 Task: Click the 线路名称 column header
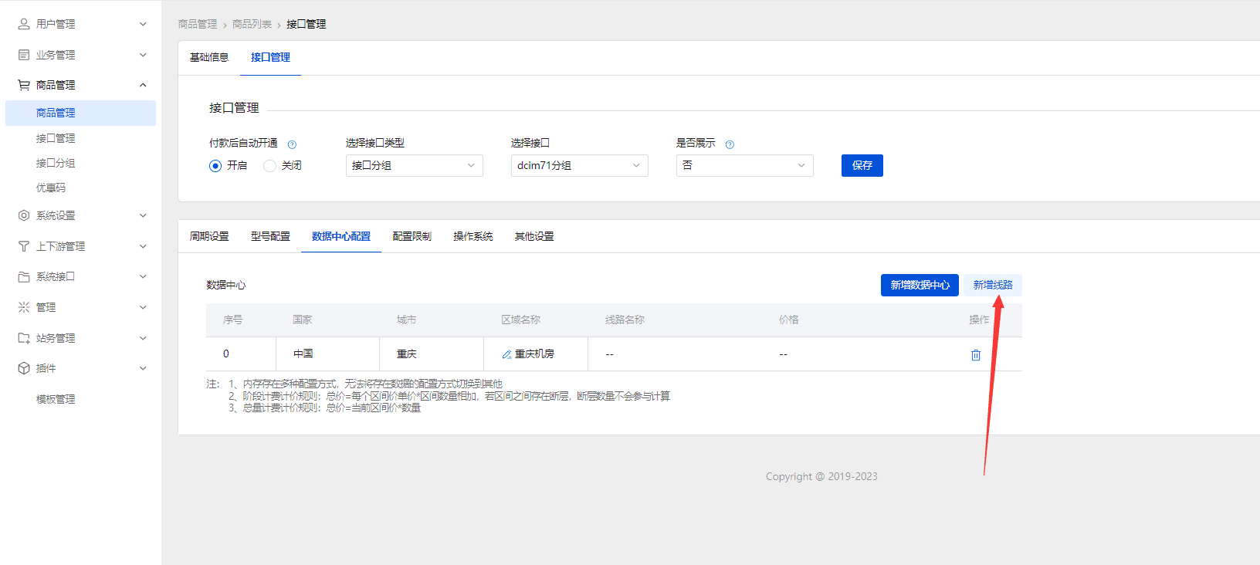(x=625, y=320)
